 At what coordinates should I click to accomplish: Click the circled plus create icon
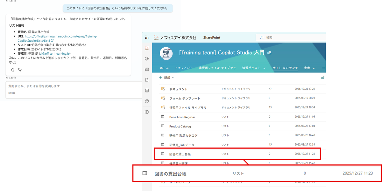(x=147, y=112)
